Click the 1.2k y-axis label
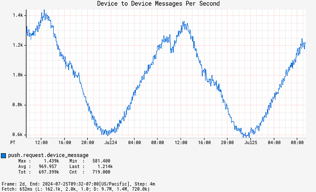The width and height of the screenshot is (316, 192). pos(18,45)
